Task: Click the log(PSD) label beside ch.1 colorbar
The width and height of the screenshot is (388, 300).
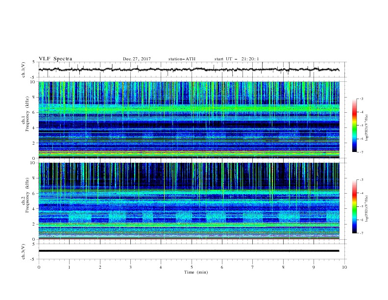Action: [x=366, y=128]
